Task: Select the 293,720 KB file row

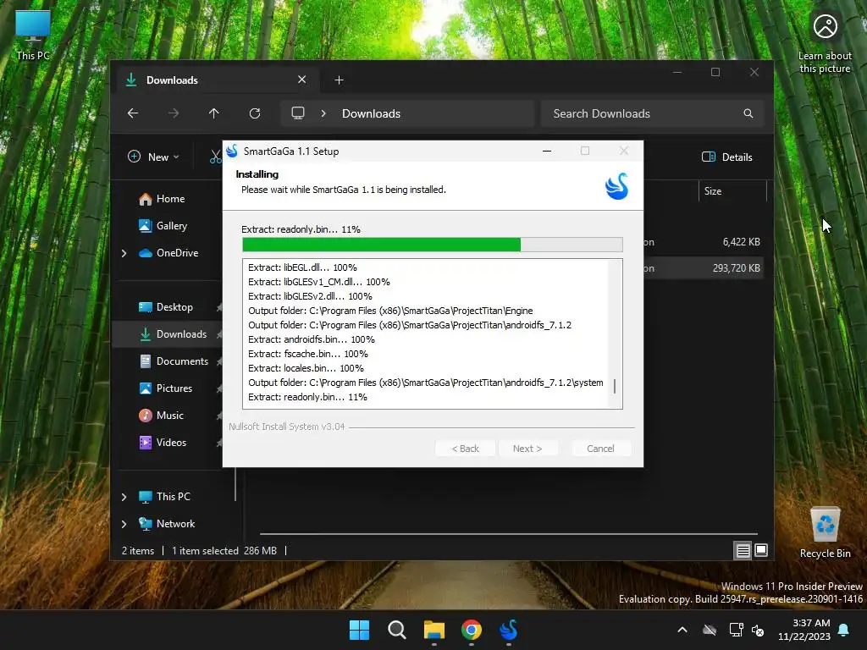Action: tap(704, 268)
